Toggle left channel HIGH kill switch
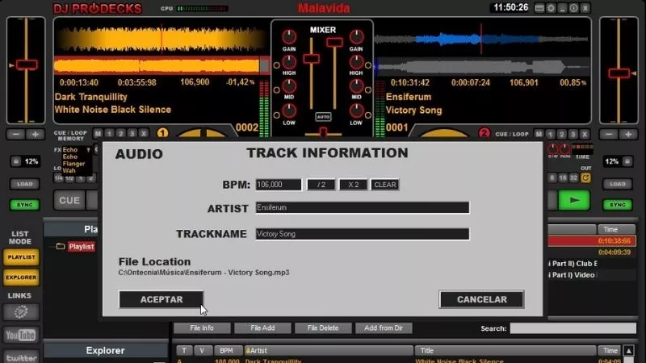The height and width of the screenshot is (363, 646). click(277, 65)
